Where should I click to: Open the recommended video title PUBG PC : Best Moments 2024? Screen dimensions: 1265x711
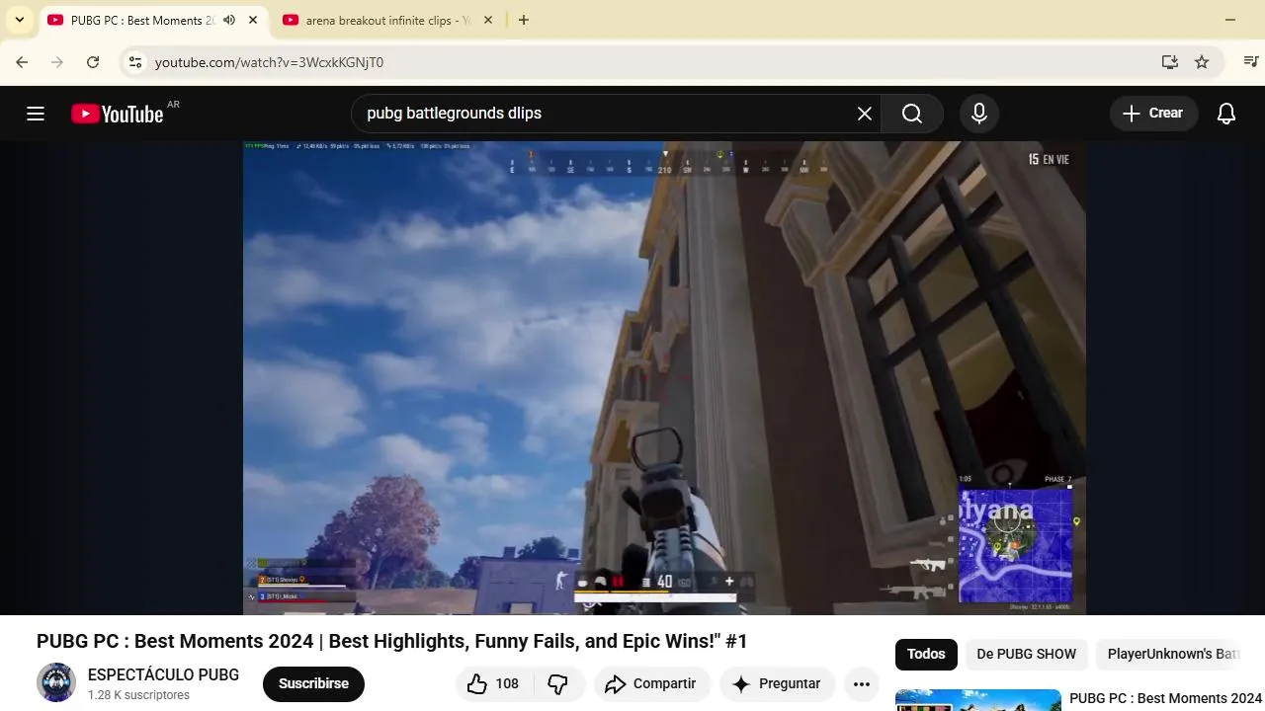tap(1165, 699)
